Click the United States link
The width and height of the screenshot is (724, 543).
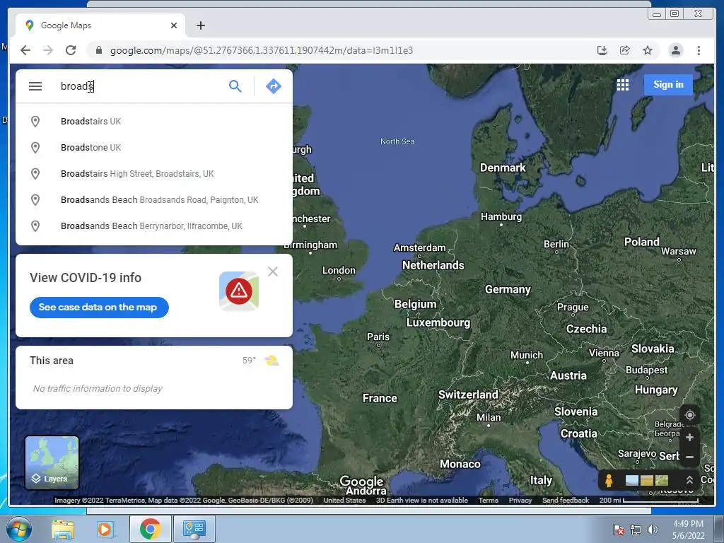coord(344,501)
